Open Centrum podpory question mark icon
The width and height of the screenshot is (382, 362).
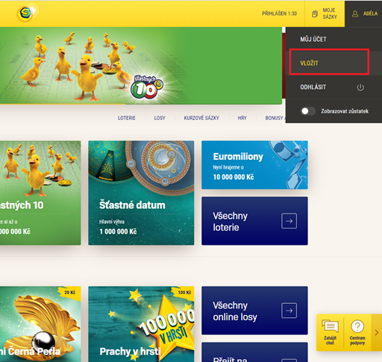(357, 326)
